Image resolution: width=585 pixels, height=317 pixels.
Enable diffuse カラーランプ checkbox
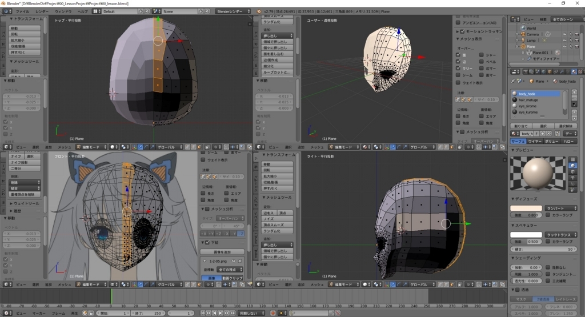click(x=549, y=215)
